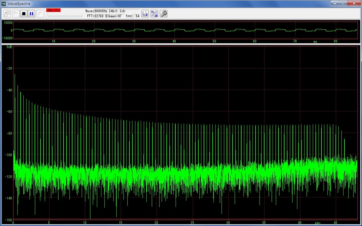Click the waveform display at top

tap(184, 30)
